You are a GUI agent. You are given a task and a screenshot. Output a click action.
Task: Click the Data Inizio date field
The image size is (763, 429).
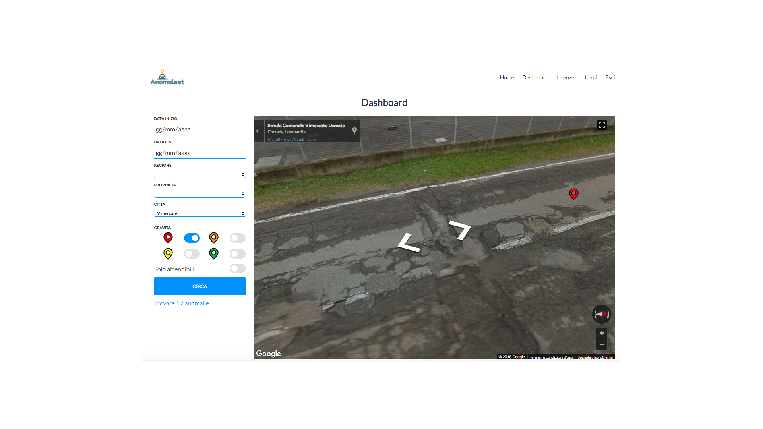coord(199,129)
